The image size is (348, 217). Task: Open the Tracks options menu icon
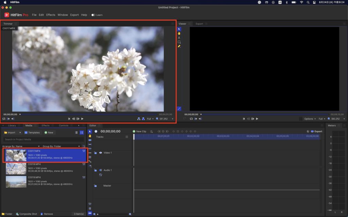pos(127,137)
